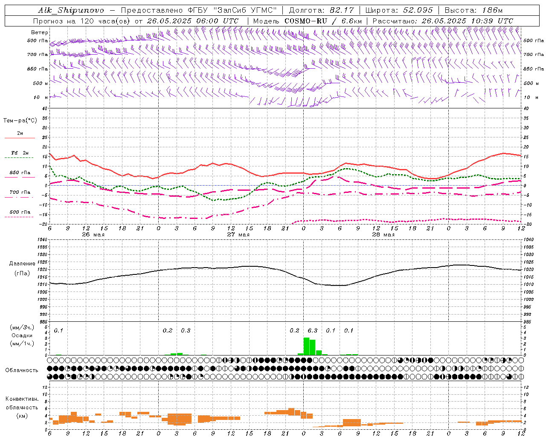
Task: Click the Ветер wind panel label
Action: click(40, 32)
